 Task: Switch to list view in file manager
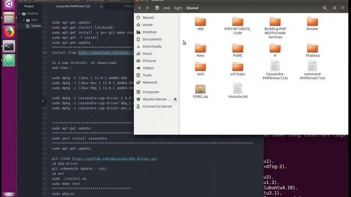point(335,8)
